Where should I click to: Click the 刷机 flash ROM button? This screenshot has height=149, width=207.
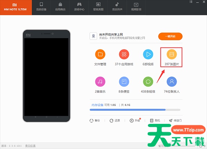click(155, 120)
